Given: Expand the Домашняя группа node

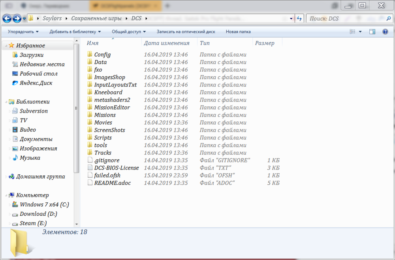Looking at the screenshot, I should tap(6, 177).
